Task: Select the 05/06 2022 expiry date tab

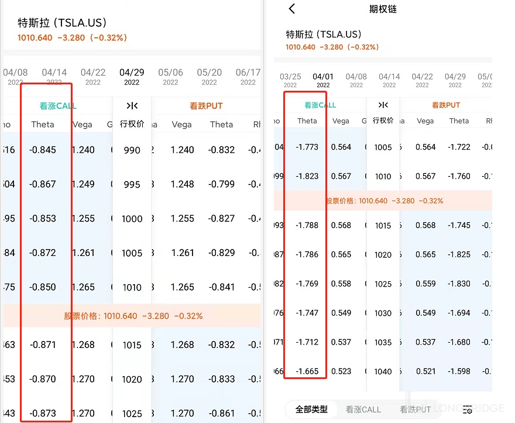Action: (x=170, y=77)
